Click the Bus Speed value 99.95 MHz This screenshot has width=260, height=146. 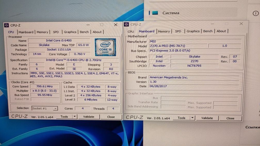[45, 95]
